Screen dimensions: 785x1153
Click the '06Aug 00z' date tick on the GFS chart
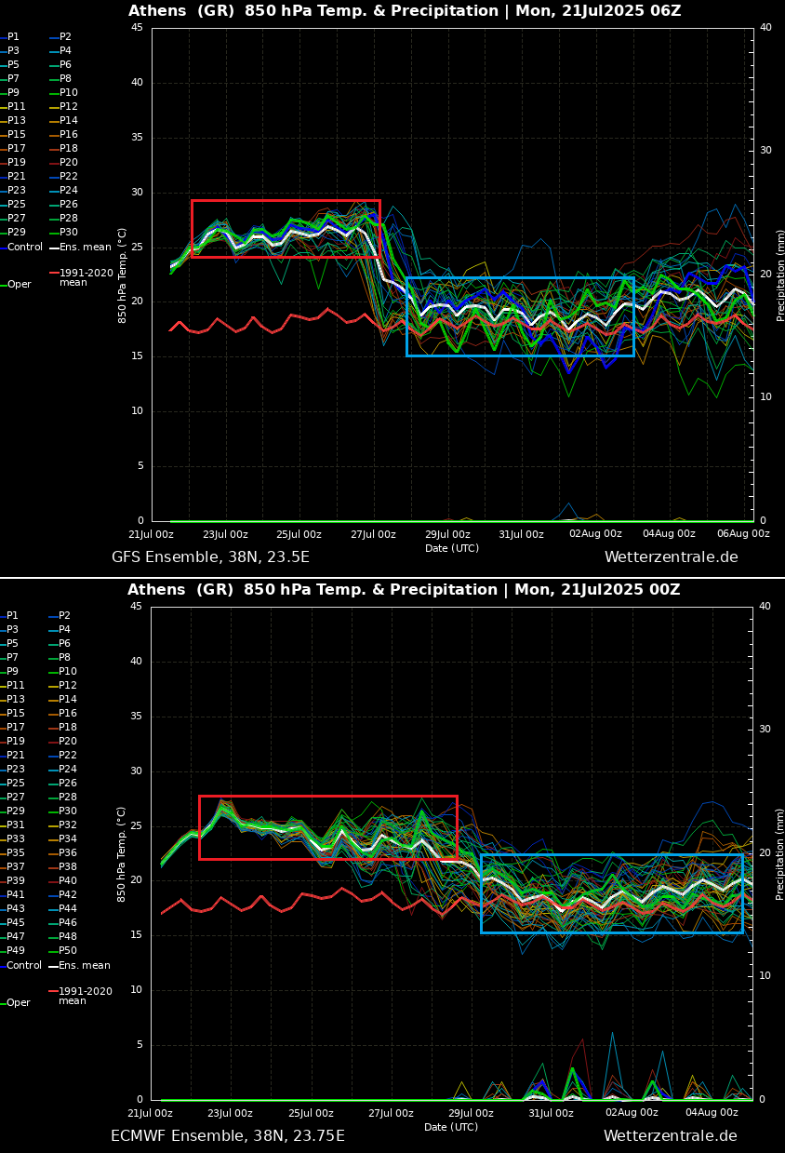pyautogui.click(x=743, y=534)
